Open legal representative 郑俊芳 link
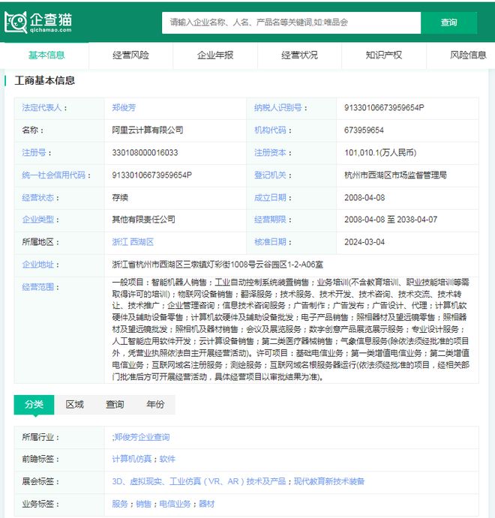 [x=124, y=108]
